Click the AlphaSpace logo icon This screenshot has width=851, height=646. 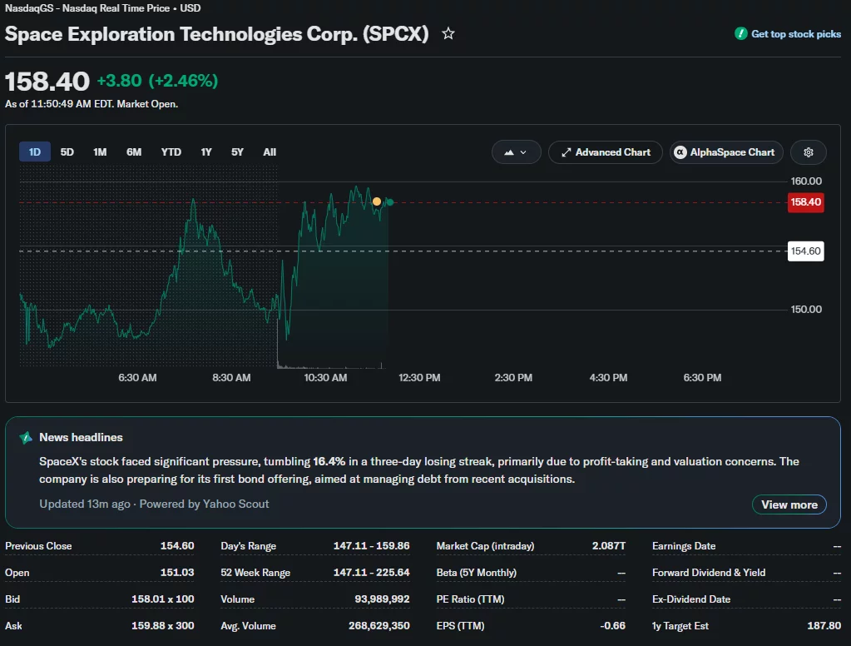pyautogui.click(x=680, y=152)
